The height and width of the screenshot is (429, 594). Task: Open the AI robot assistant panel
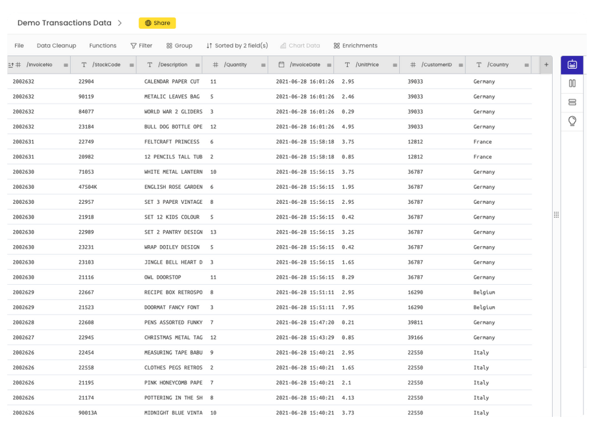click(x=571, y=64)
